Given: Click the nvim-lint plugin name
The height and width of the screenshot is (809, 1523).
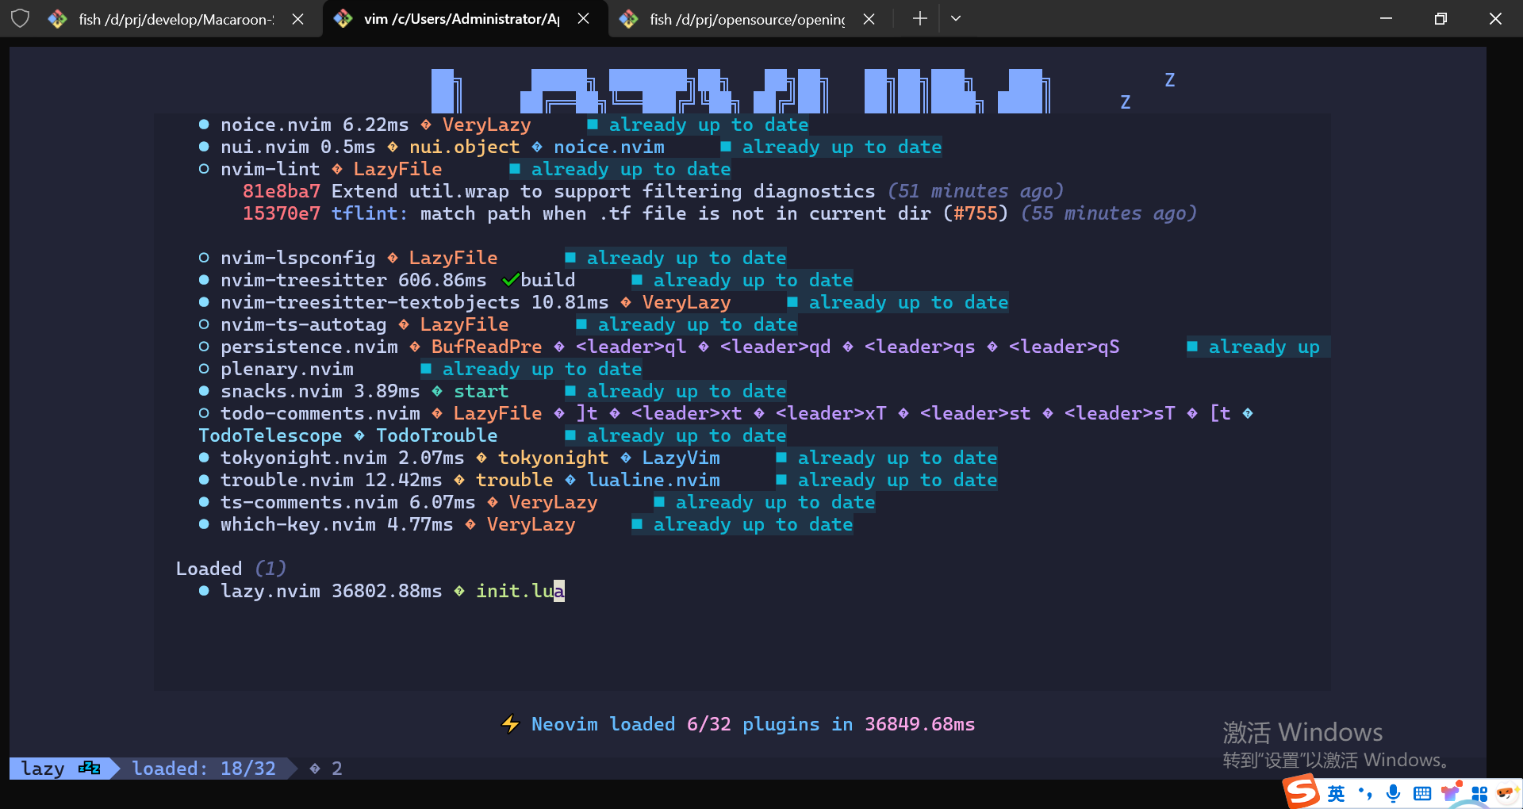Looking at the screenshot, I should click(x=270, y=169).
